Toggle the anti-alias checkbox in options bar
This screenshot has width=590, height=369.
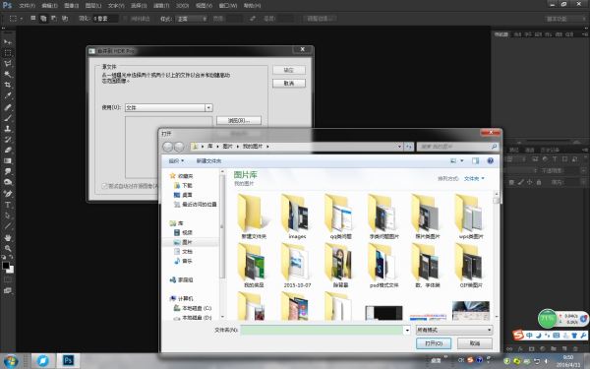tap(126, 19)
